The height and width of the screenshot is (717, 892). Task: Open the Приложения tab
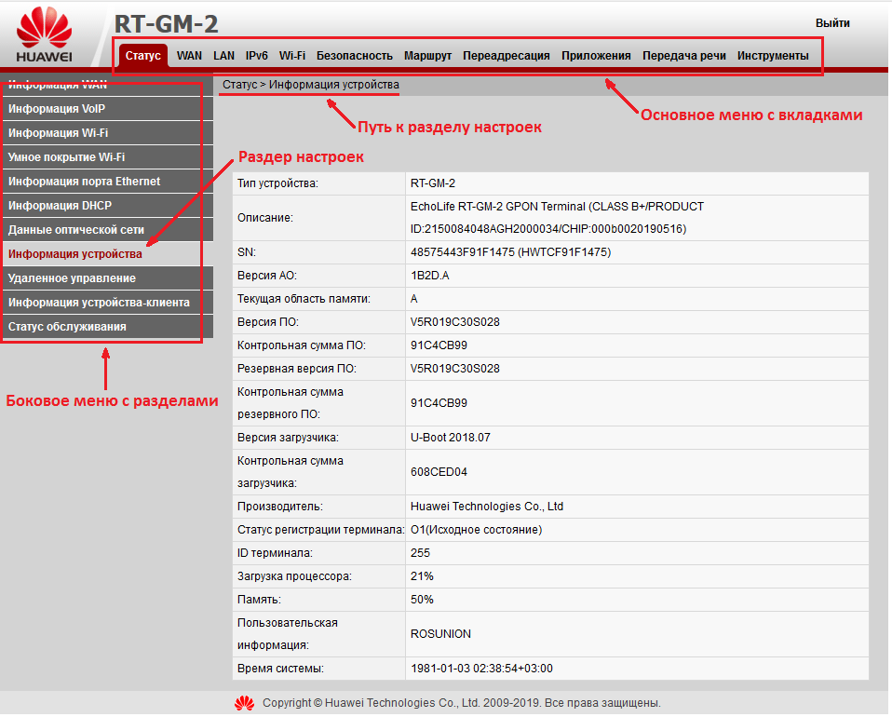pyautogui.click(x=596, y=56)
